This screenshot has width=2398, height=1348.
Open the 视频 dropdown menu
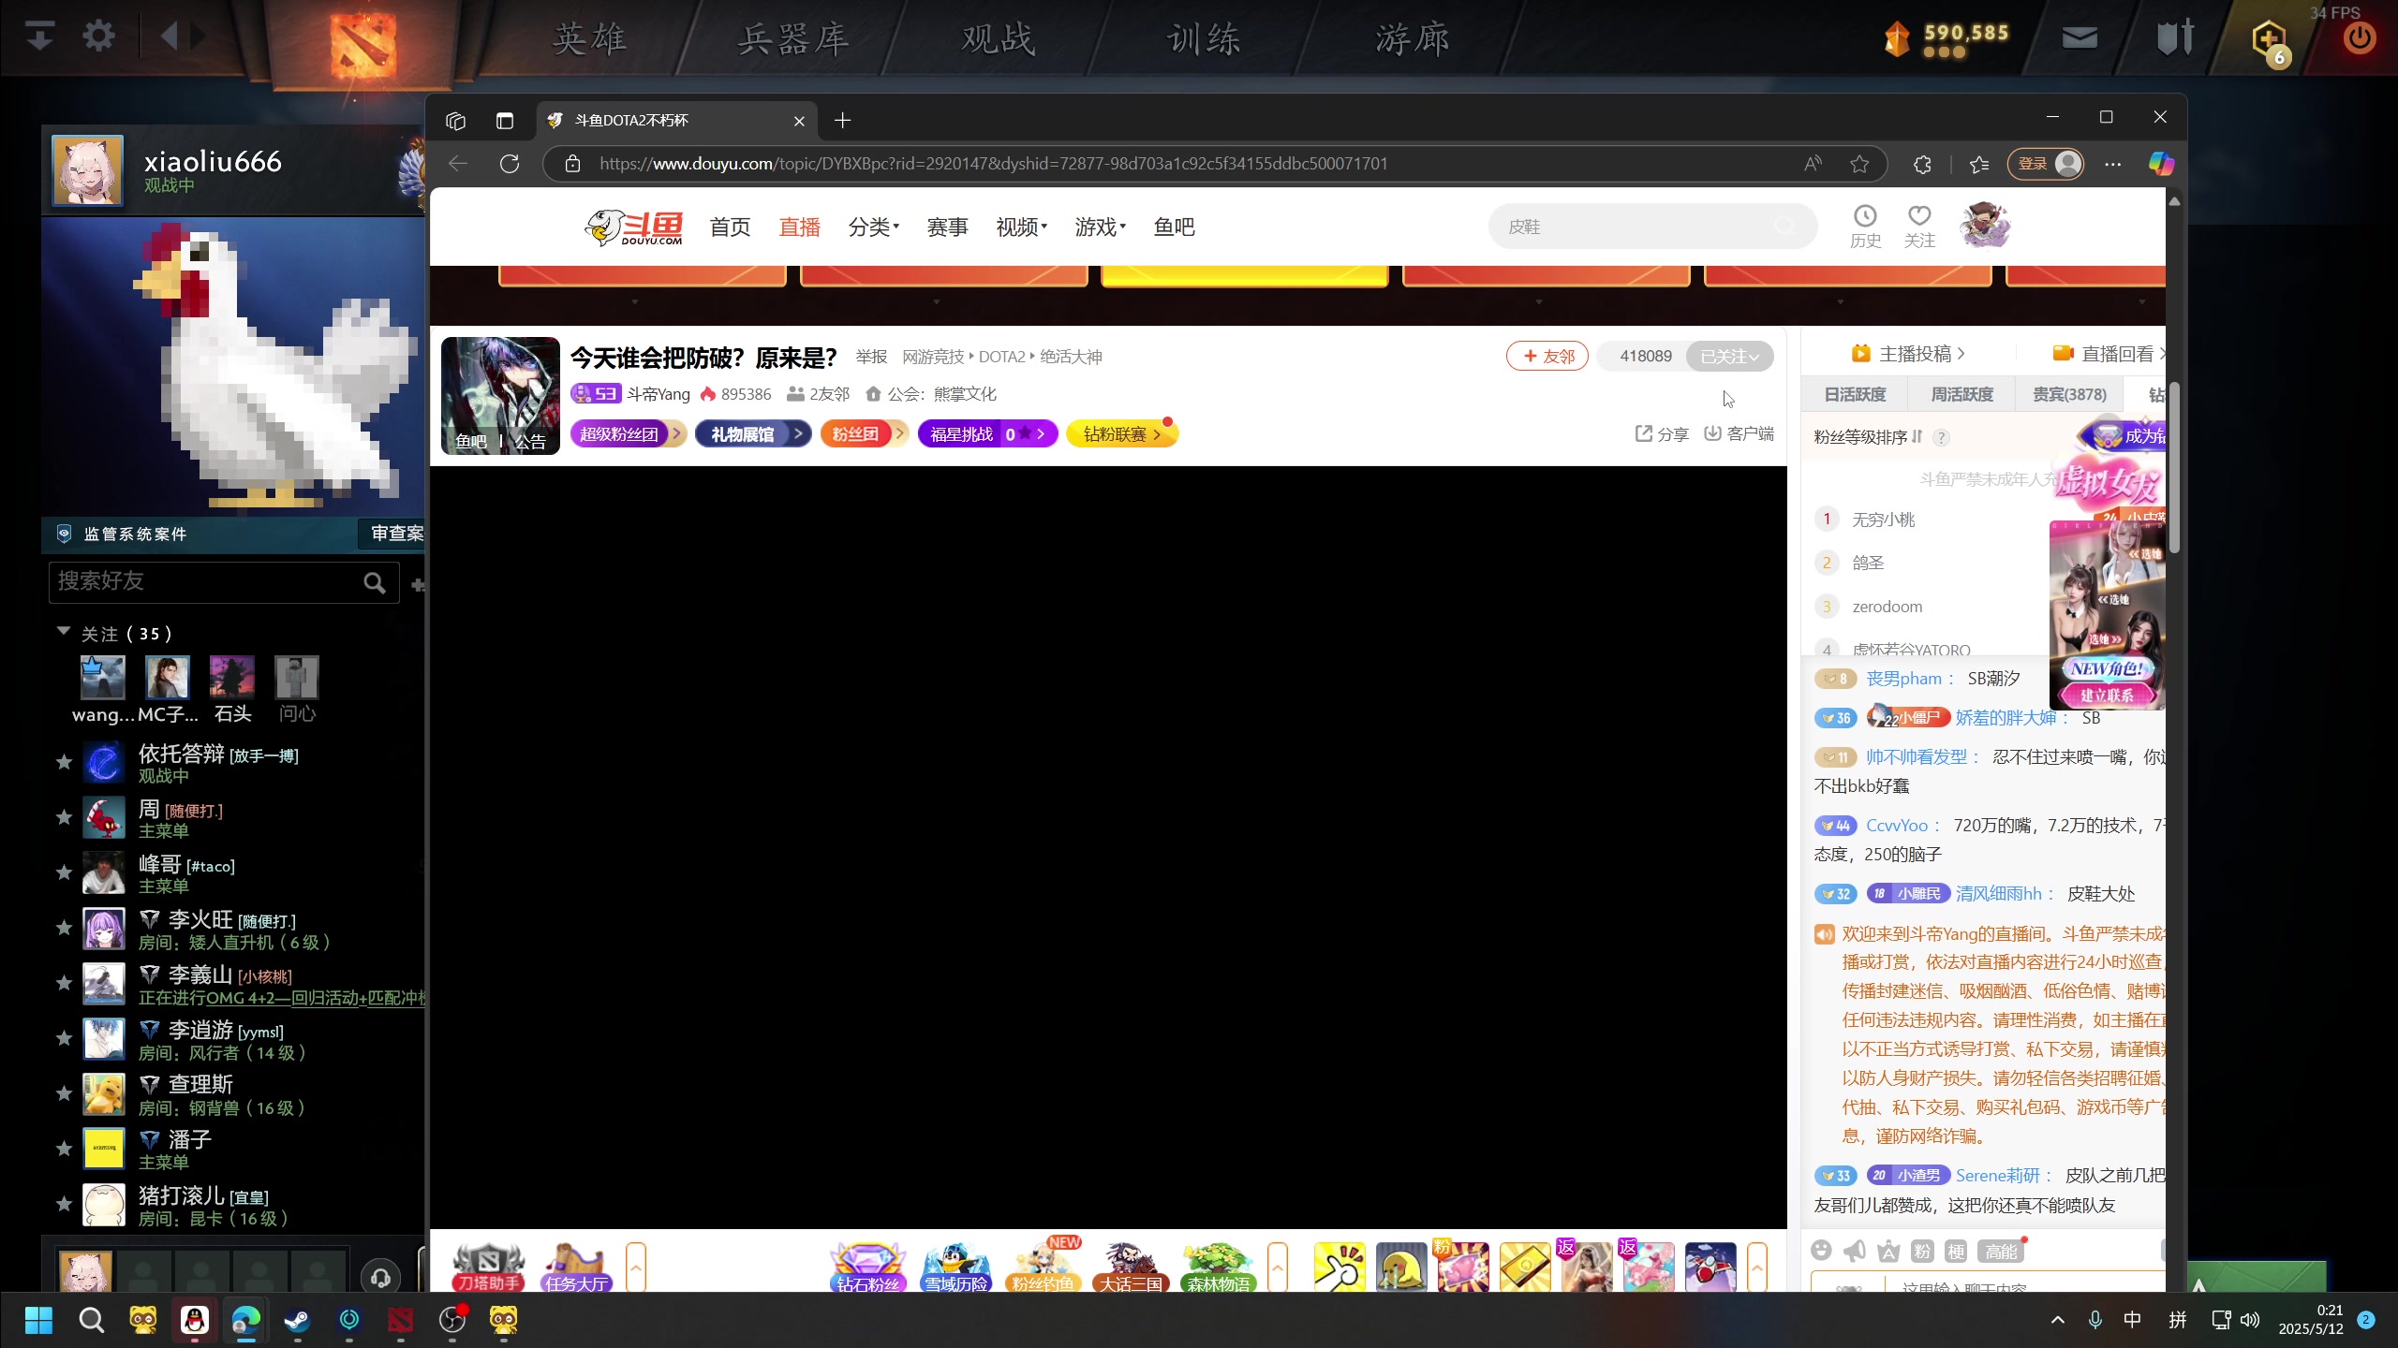[1021, 227]
